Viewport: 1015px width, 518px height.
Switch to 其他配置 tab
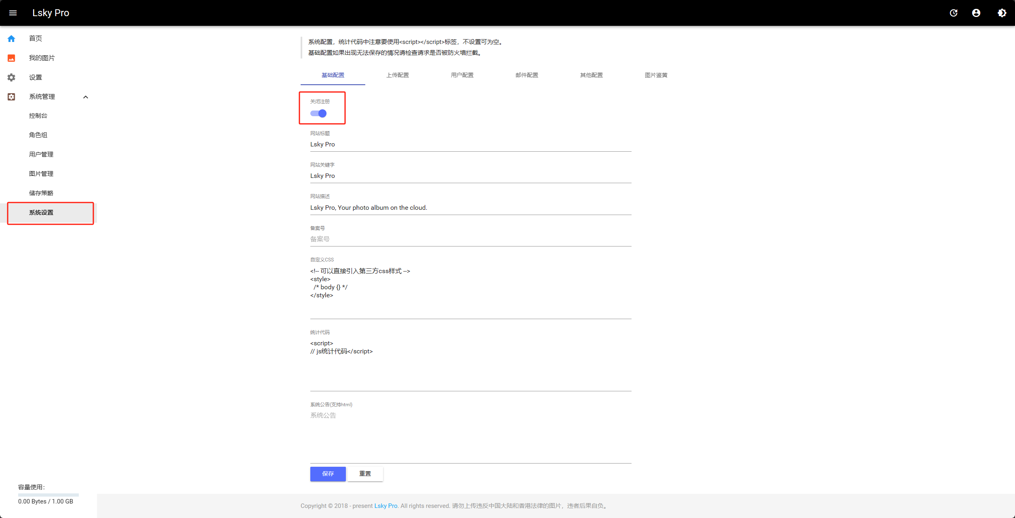pos(592,75)
